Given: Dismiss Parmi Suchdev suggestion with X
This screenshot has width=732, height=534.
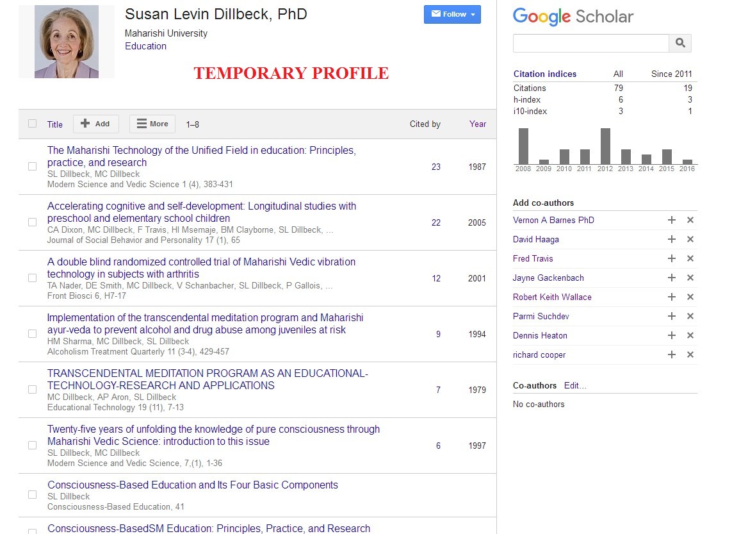Looking at the screenshot, I should [690, 316].
